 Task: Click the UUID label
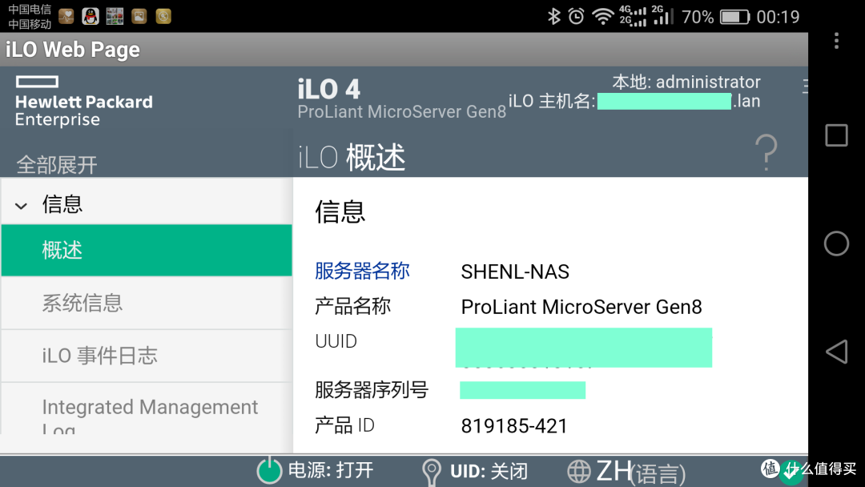pos(336,341)
